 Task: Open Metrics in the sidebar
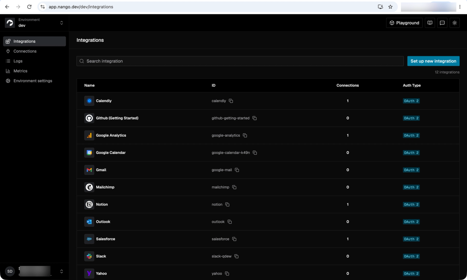(x=34, y=71)
